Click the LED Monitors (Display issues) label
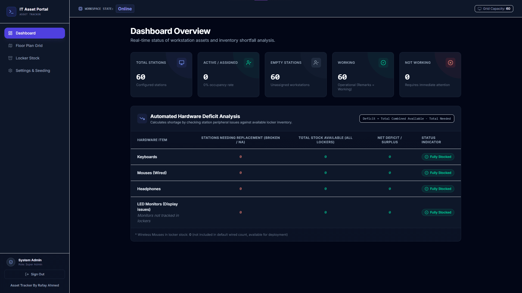The image size is (522, 293). (157, 207)
